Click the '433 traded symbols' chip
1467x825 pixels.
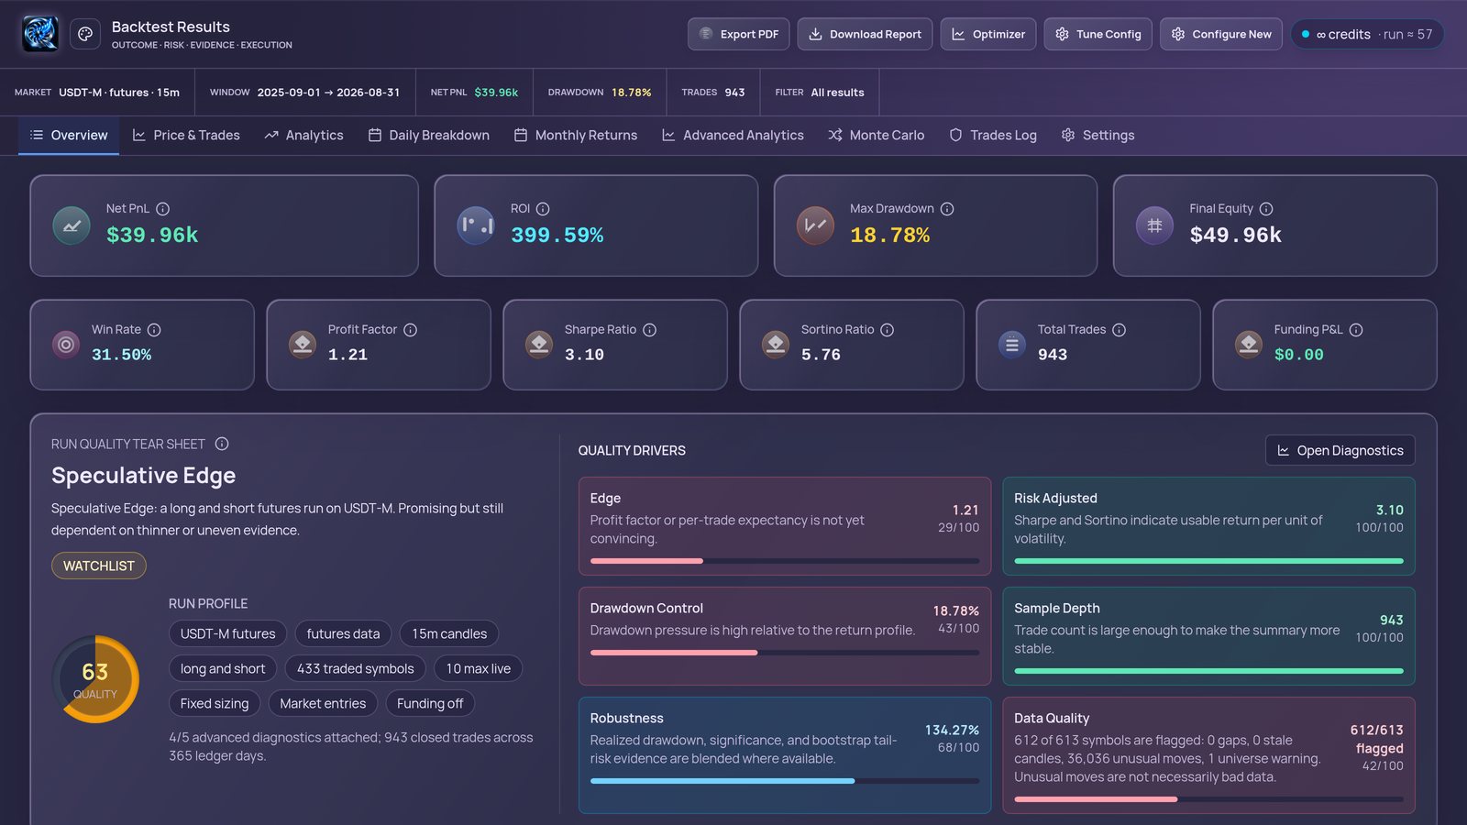tap(356, 668)
